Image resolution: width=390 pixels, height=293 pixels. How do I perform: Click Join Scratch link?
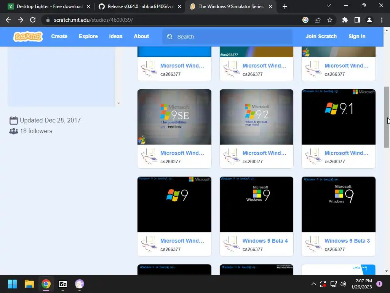point(321,36)
